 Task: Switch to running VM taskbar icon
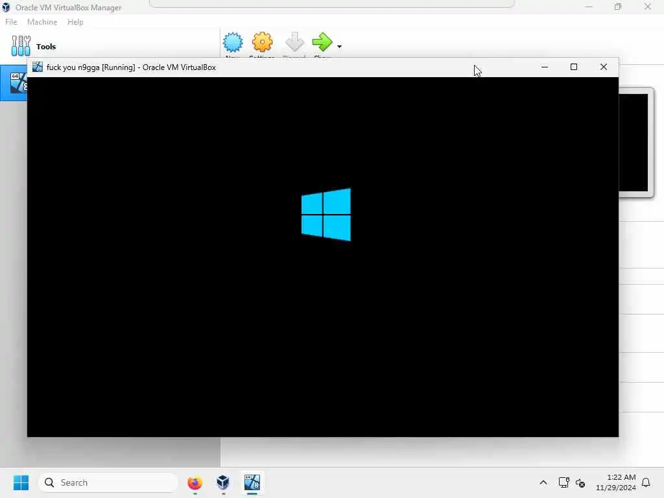coord(252,482)
